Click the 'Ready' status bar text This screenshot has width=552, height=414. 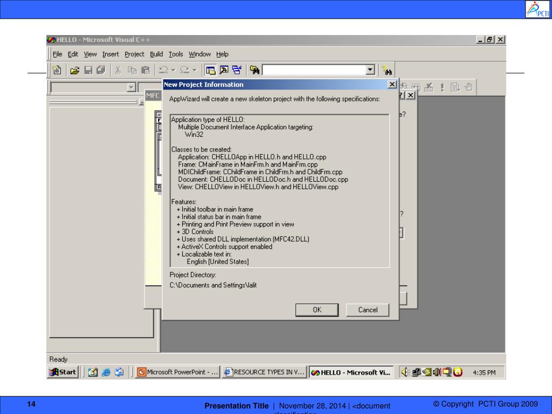pos(58,359)
